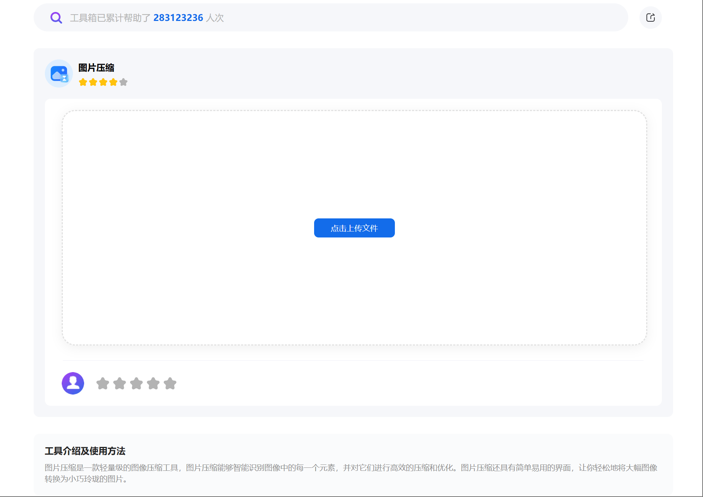Viewport: 703px width, 497px height.
Task: Rate one star next to the avatar
Action: click(x=103, y=383)
